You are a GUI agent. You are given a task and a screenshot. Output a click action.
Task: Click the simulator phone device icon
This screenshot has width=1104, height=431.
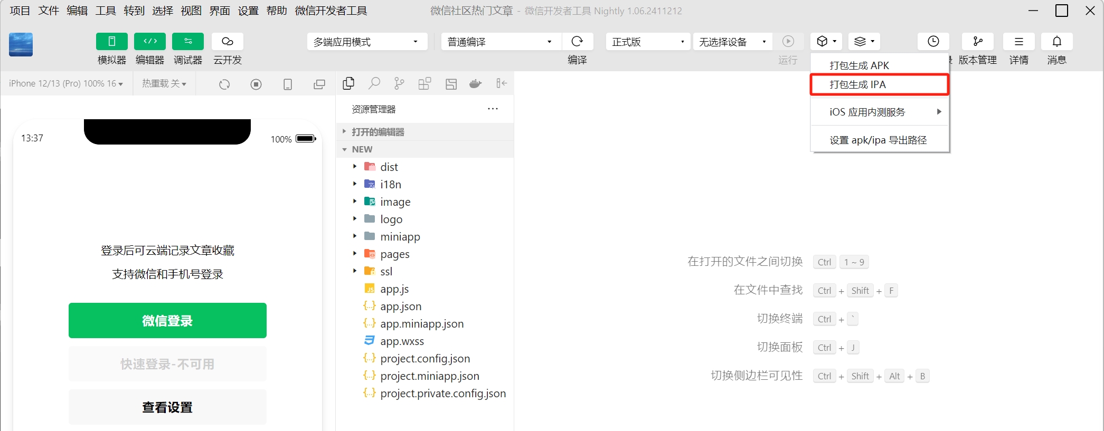click(288, 84)
